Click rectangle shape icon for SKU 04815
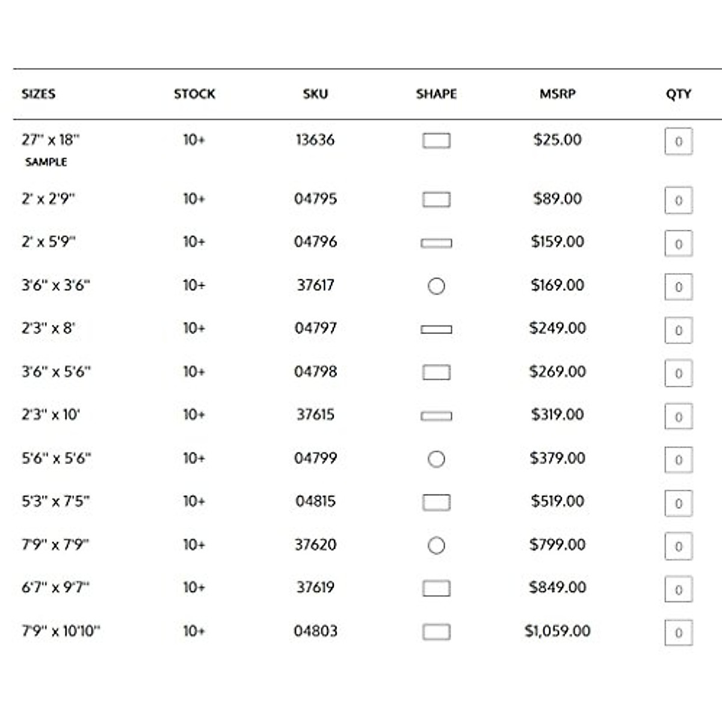Screen dimensions: 722x722 click(436, 502)
